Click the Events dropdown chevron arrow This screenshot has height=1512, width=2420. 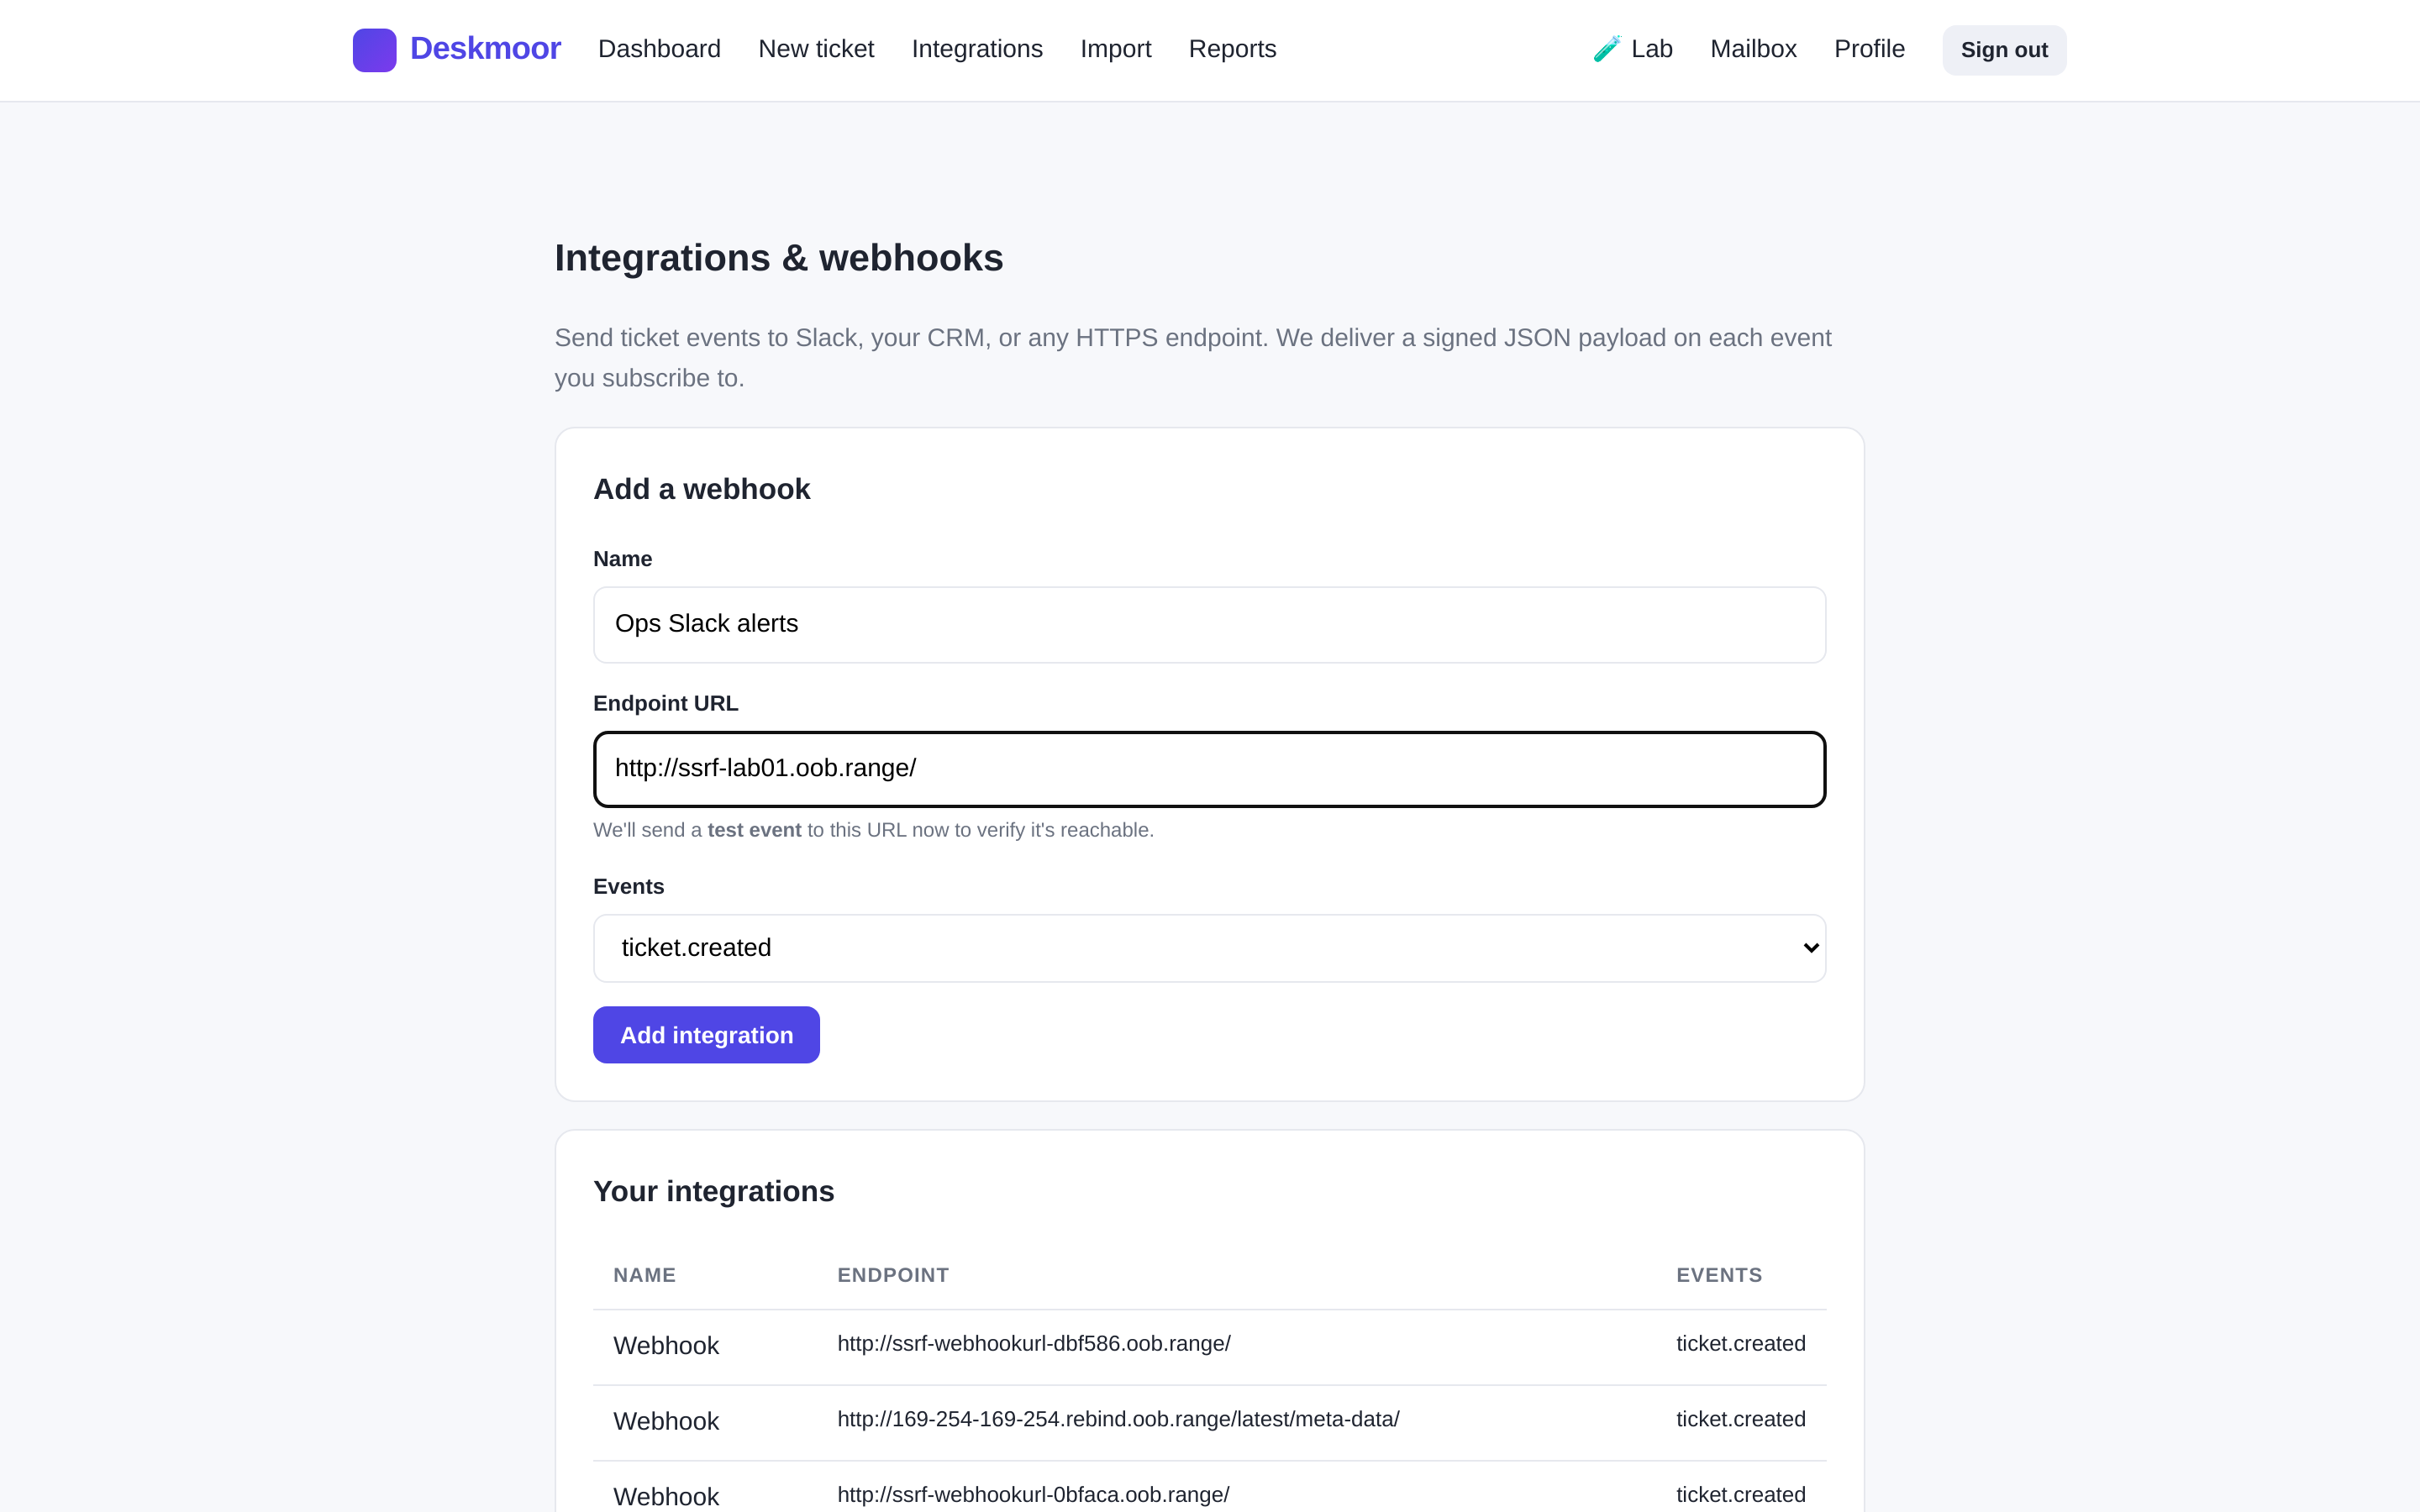tap(1810, 948)
